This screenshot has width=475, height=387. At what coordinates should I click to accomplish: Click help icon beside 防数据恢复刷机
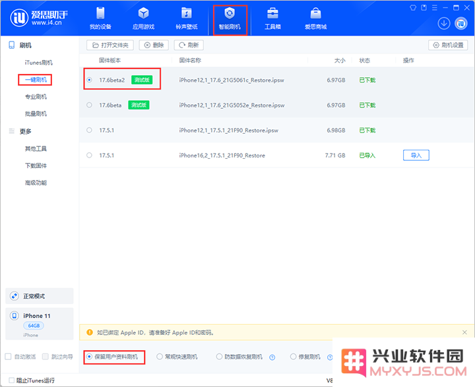pos(272,357)
